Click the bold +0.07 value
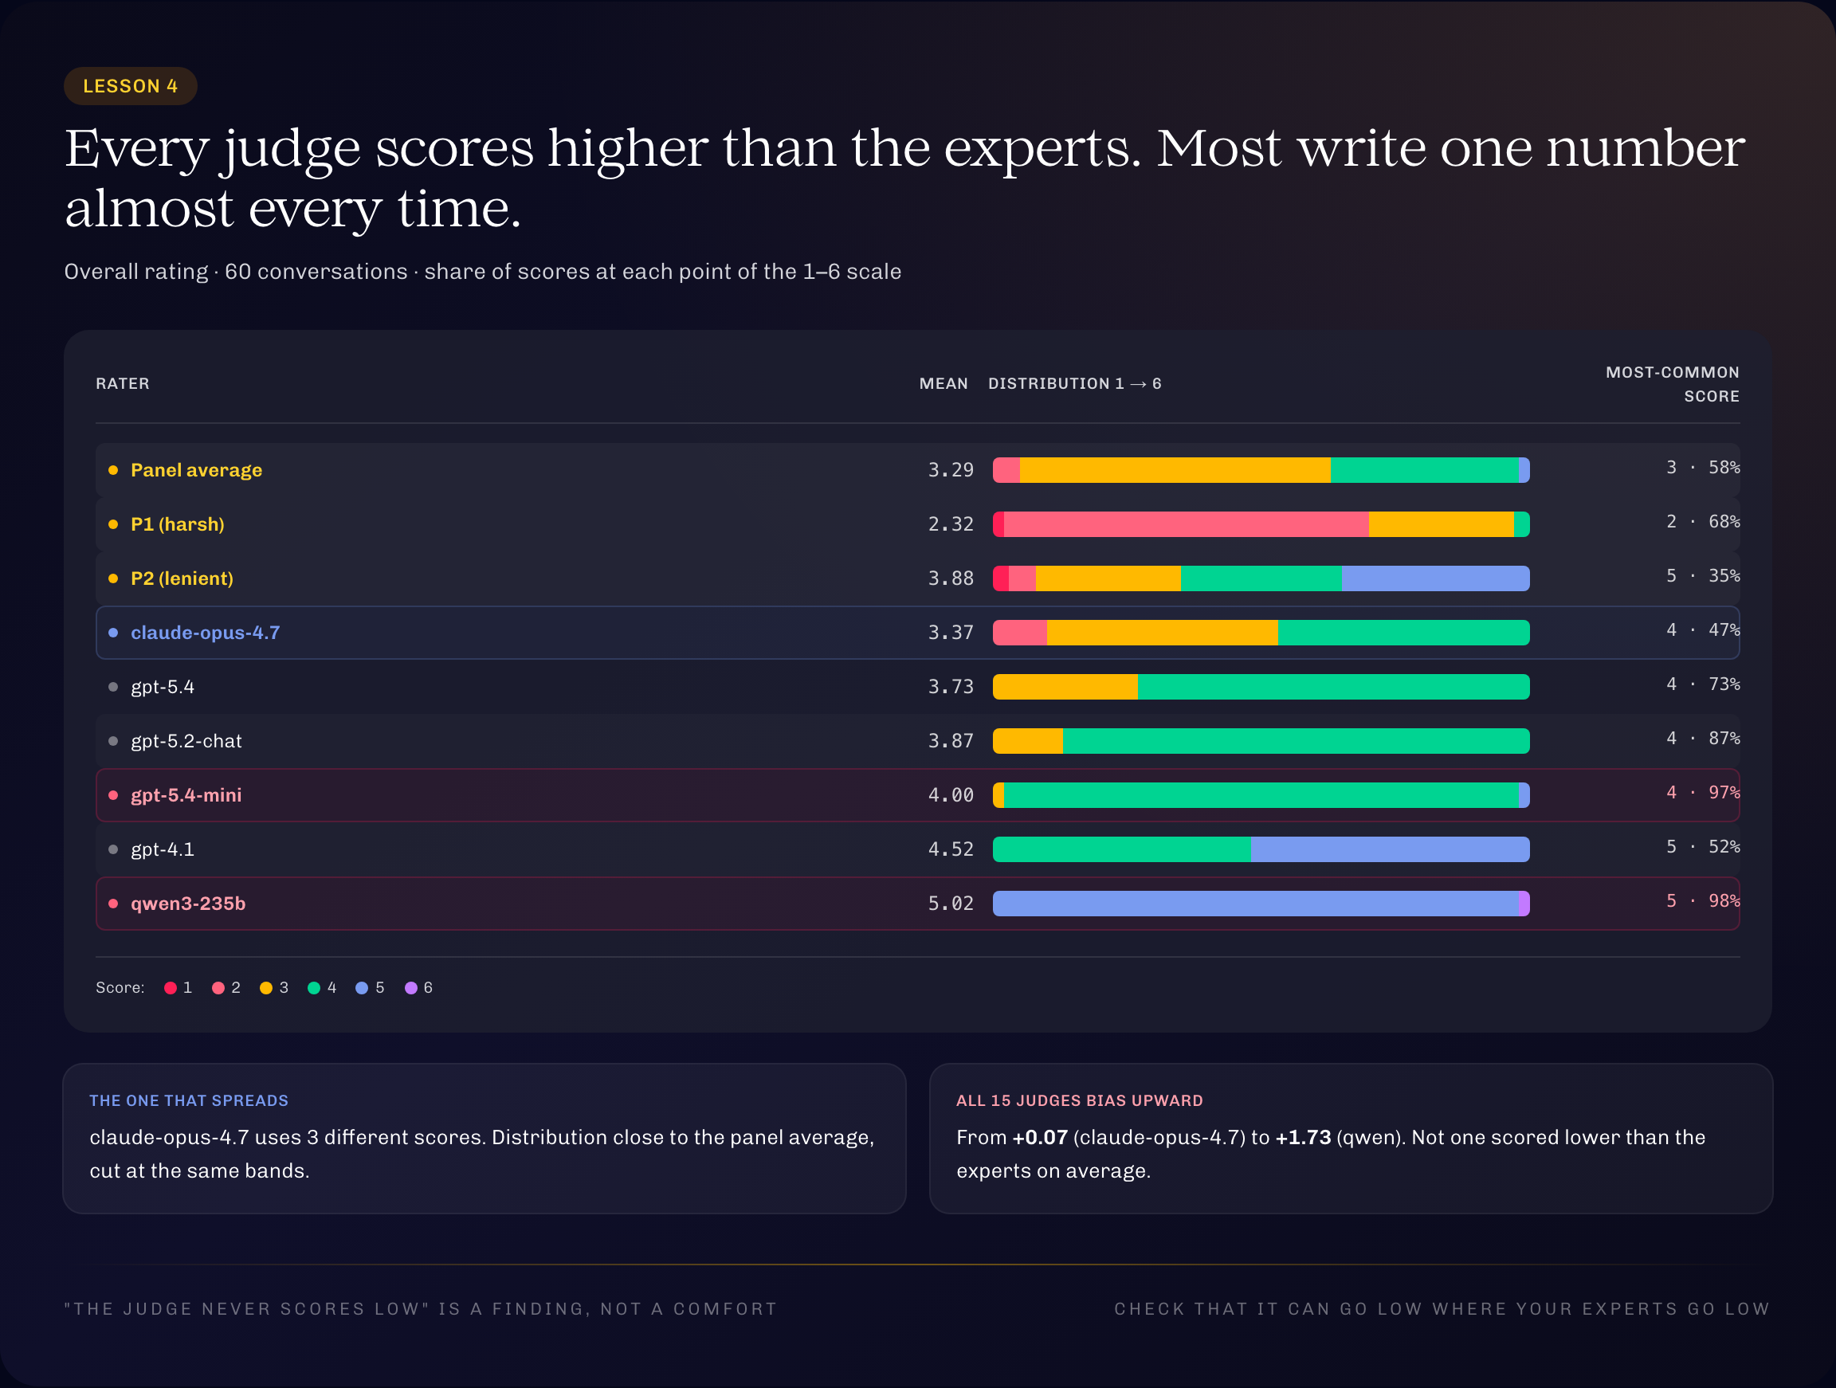1836x1388 pixels. [x=1040, y=1137]
